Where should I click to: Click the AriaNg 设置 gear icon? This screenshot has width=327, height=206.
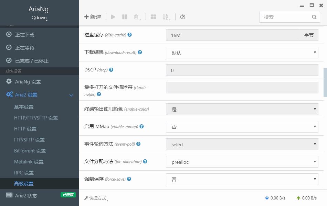9,81
